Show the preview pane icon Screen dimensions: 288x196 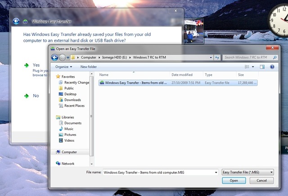tap(262, 67)
